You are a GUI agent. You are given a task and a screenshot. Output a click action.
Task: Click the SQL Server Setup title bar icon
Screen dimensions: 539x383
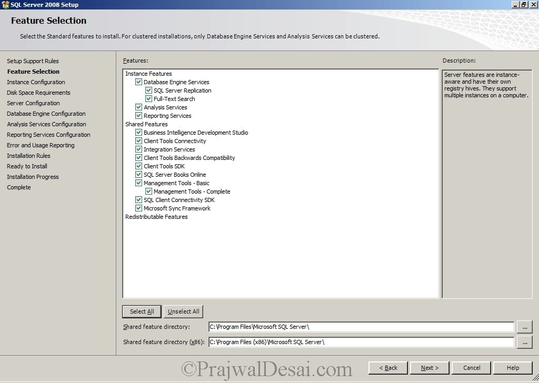coord(5,4)
